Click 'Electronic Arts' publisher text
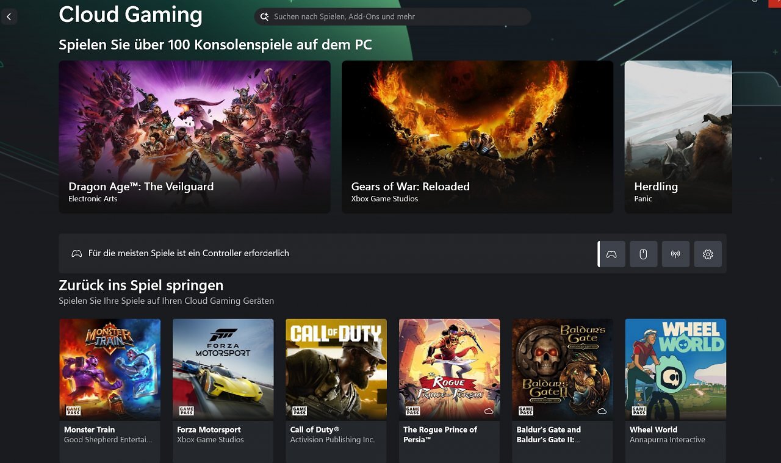 pyautogui.click(x=93, y=199)
